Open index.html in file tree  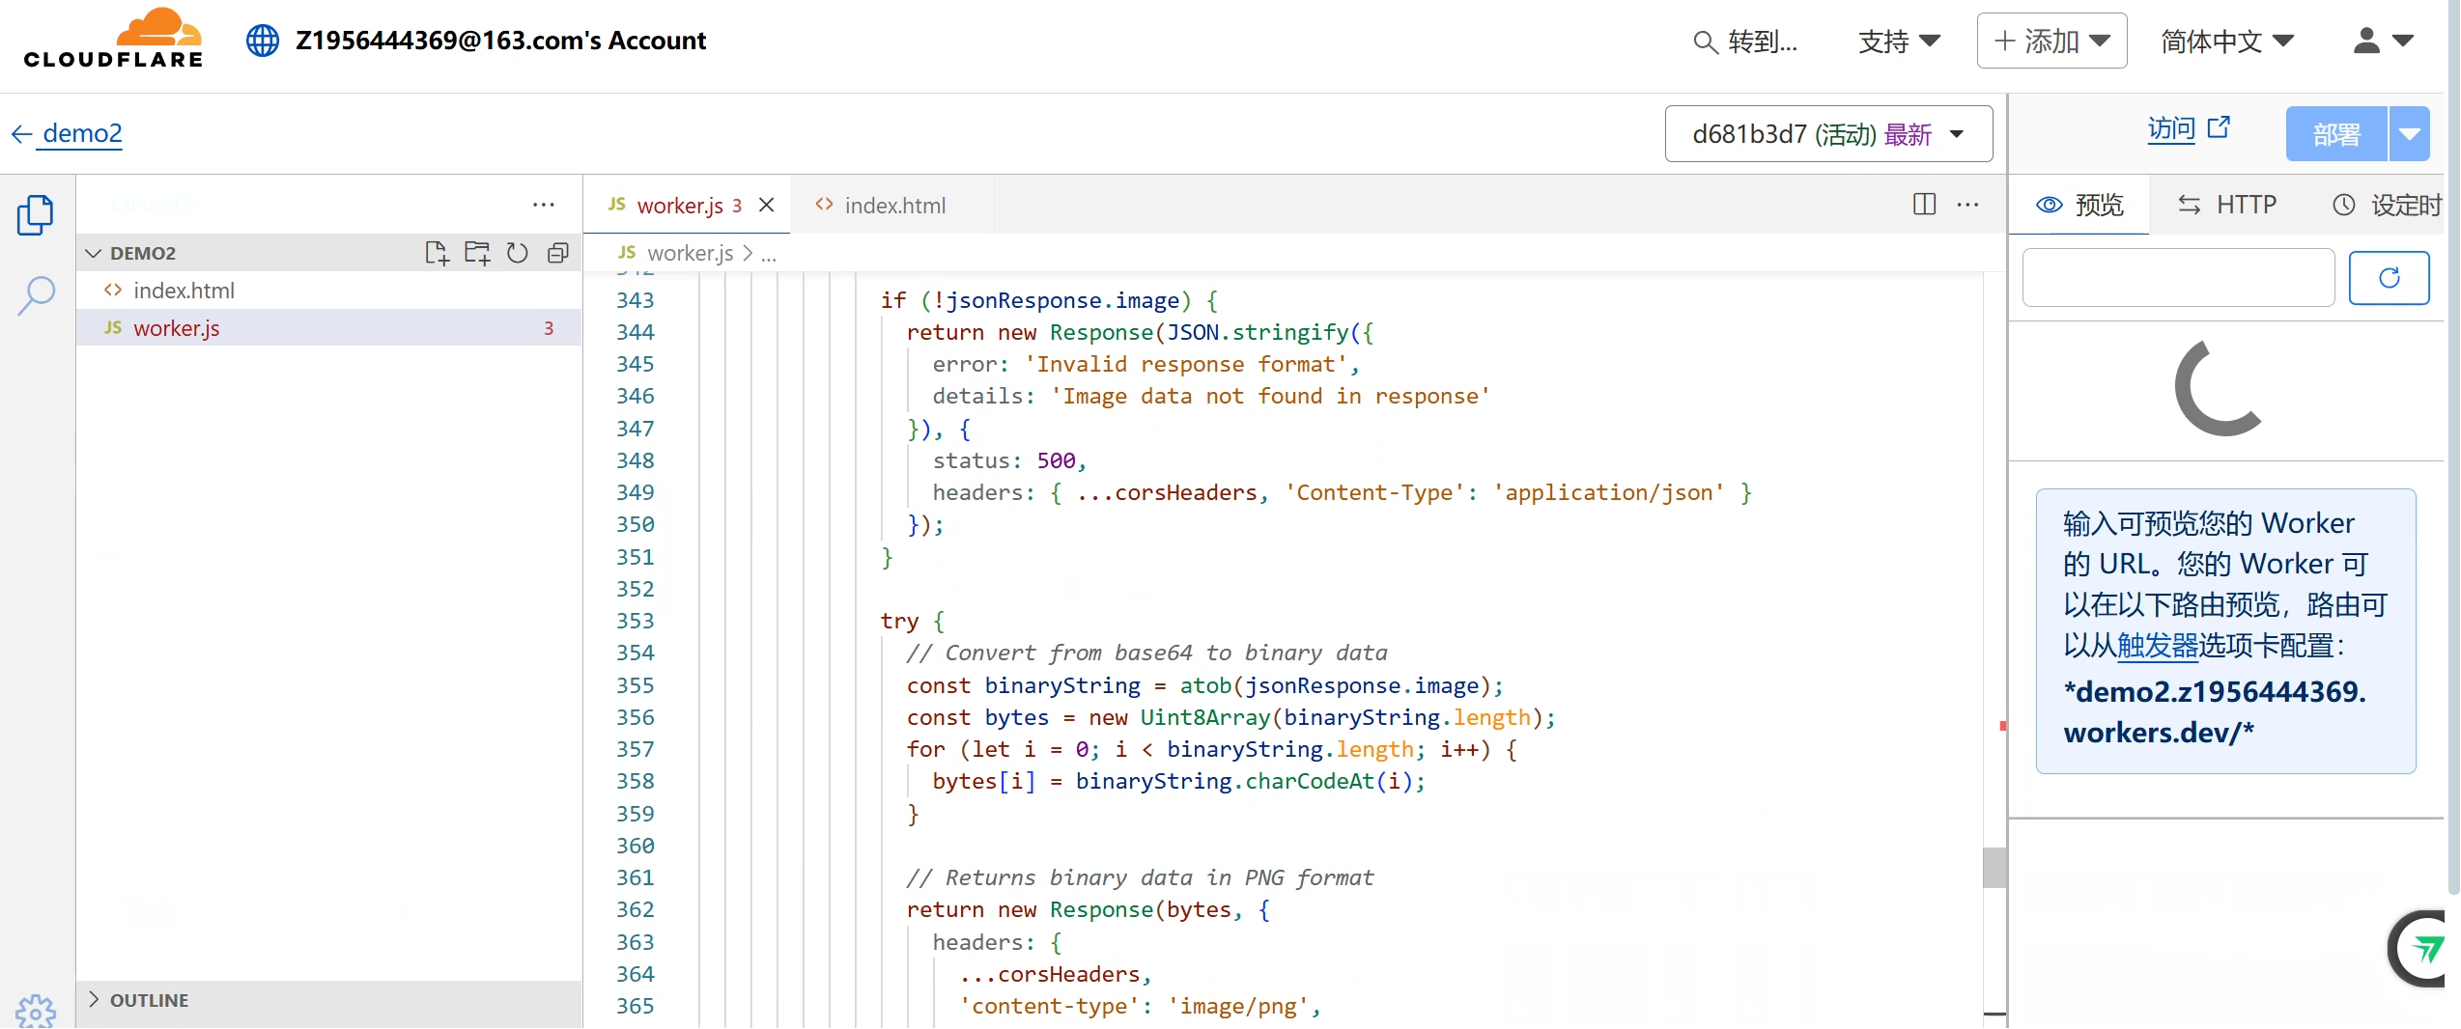coord(328,291)
